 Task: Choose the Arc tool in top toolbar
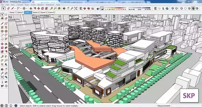(x=18, y=8)
